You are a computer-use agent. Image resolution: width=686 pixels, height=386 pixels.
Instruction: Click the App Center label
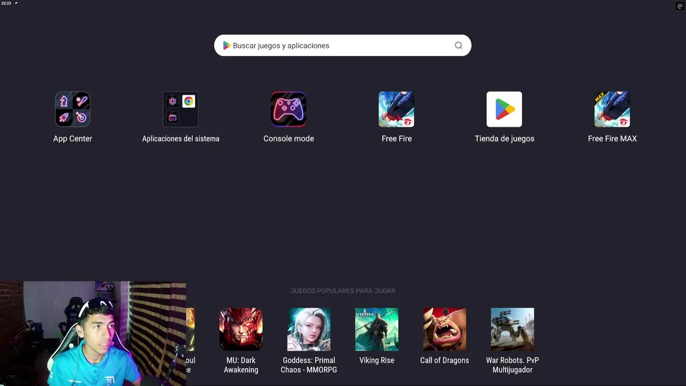[72, 138]
